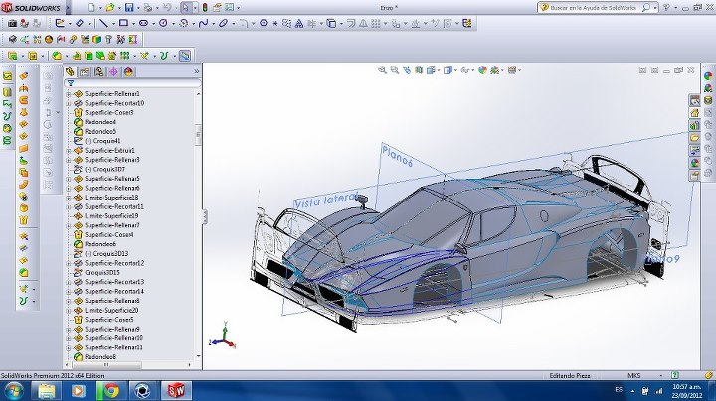Screen dimensions: 716x401
Task: Click the Smart Dimension icon
Action: tap(80, 23)
